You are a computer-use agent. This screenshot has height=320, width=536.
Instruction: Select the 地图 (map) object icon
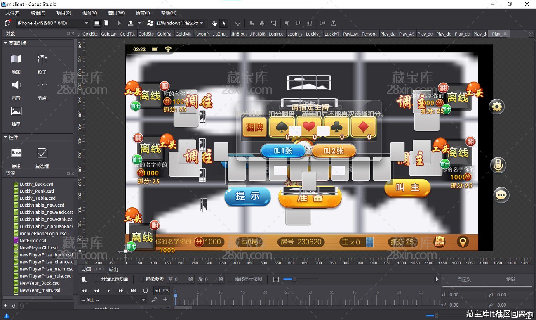[x=16, y=59]
